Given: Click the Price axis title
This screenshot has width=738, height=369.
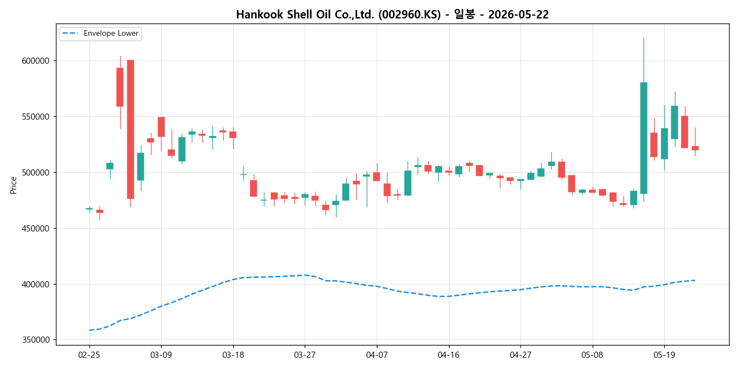Looking at the screenshot, I should click(13, 185).
